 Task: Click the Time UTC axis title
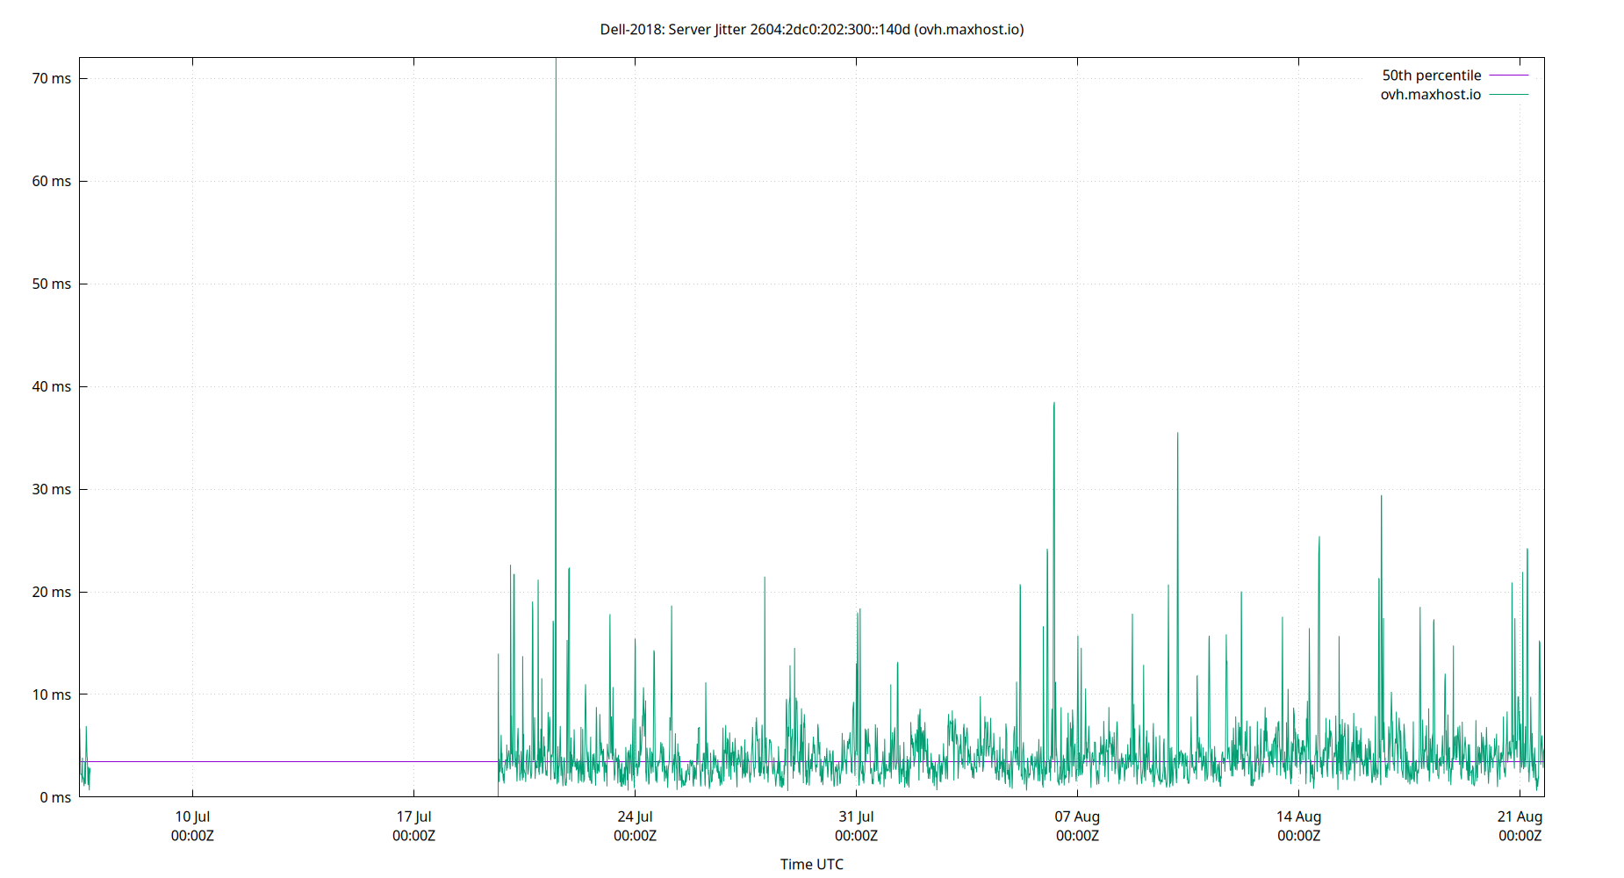click(811, 864)
